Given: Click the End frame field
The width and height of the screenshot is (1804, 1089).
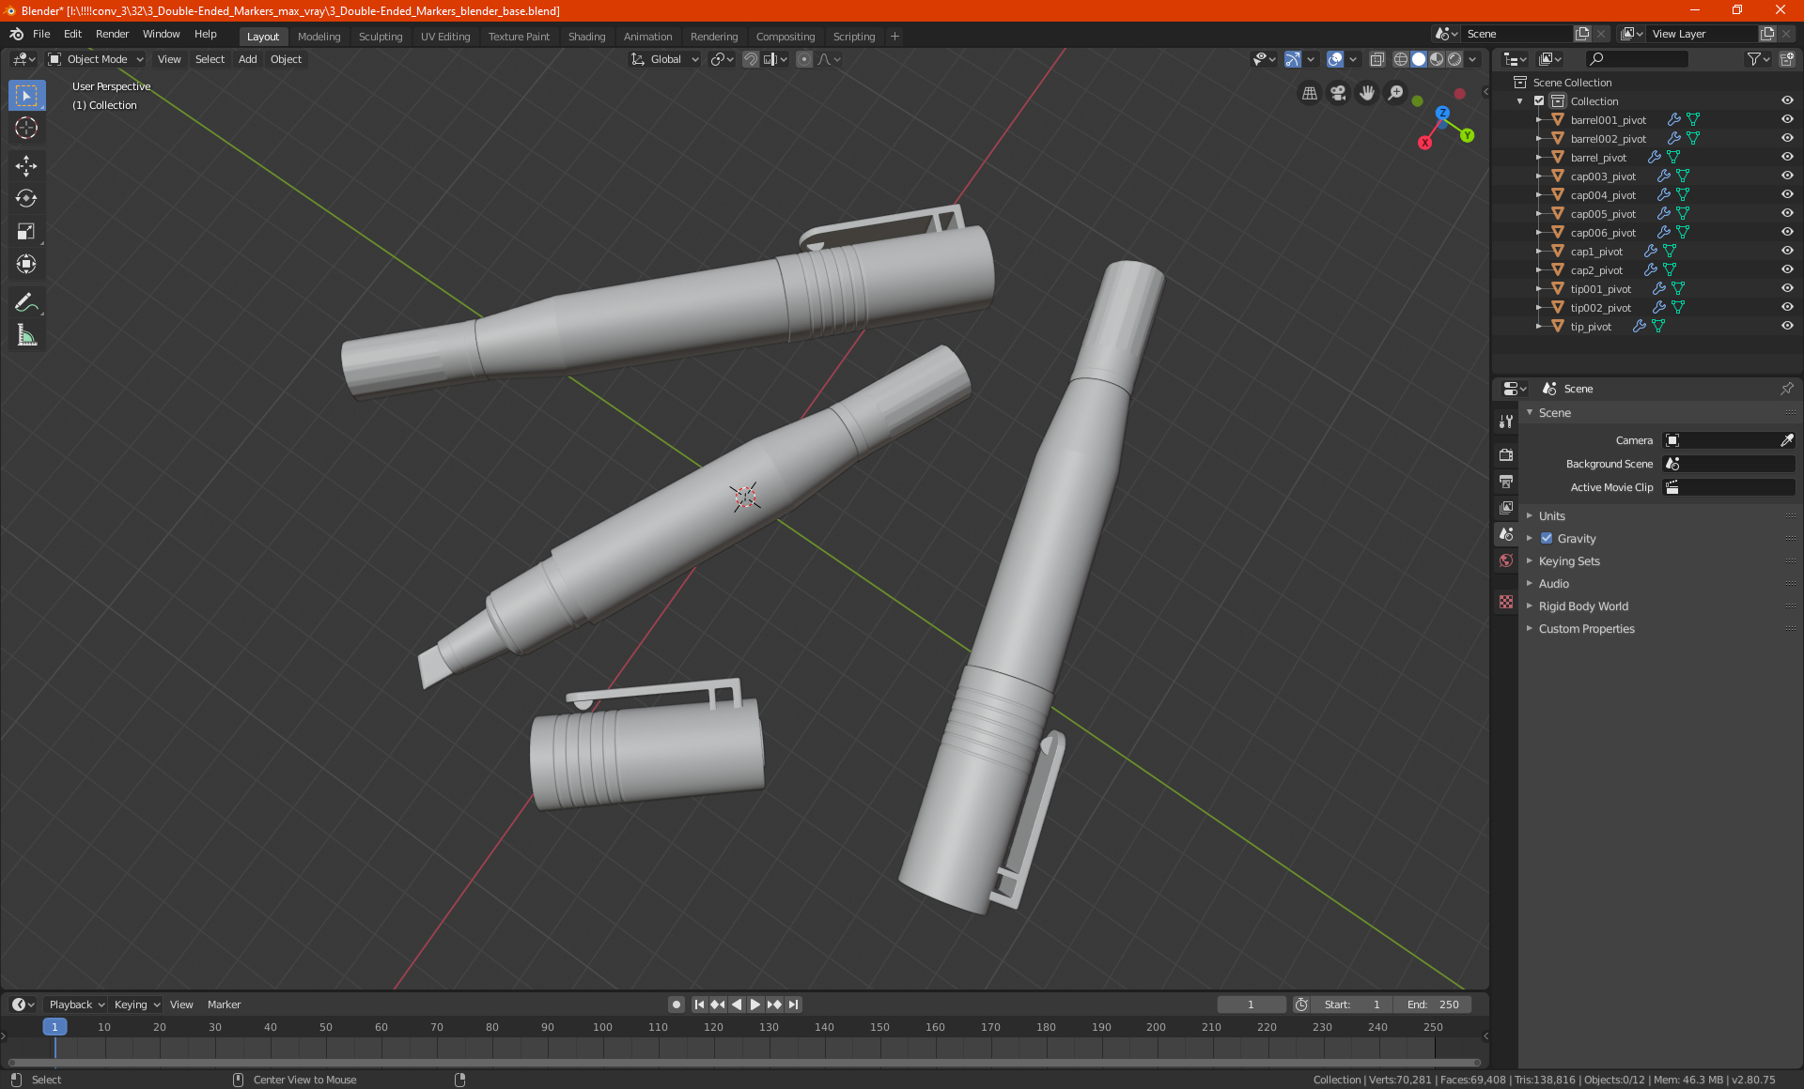Looking at the screenshot, I should [1433, 1005].
